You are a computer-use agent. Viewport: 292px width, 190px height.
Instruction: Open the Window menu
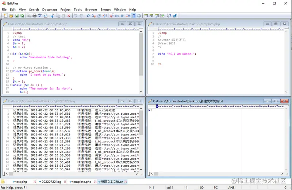[x=120, y=10]
